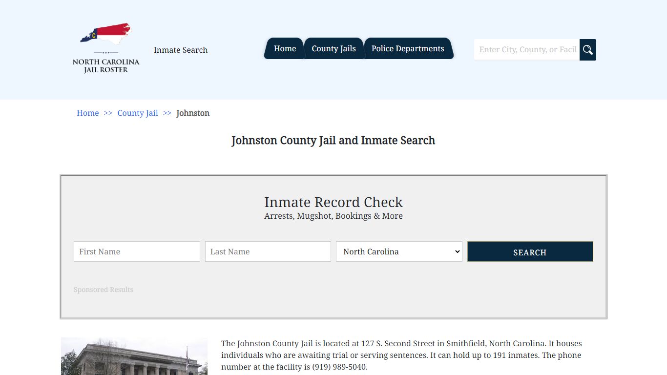Click the jail description paragraph with phone number
Screen dimensions: 667x375
pos(401,355)
